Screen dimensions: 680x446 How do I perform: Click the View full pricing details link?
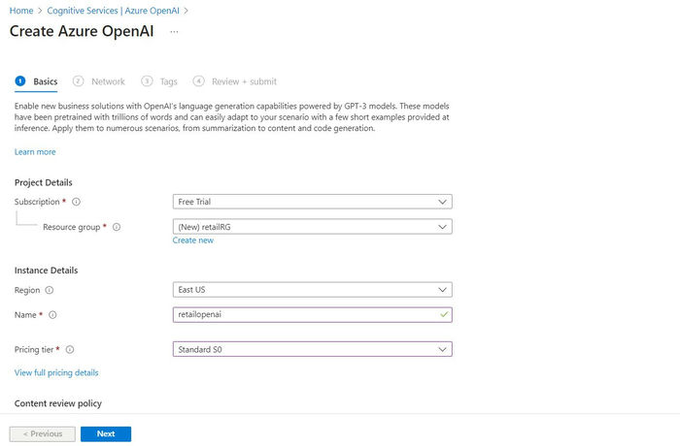click(x=56, y=372)
